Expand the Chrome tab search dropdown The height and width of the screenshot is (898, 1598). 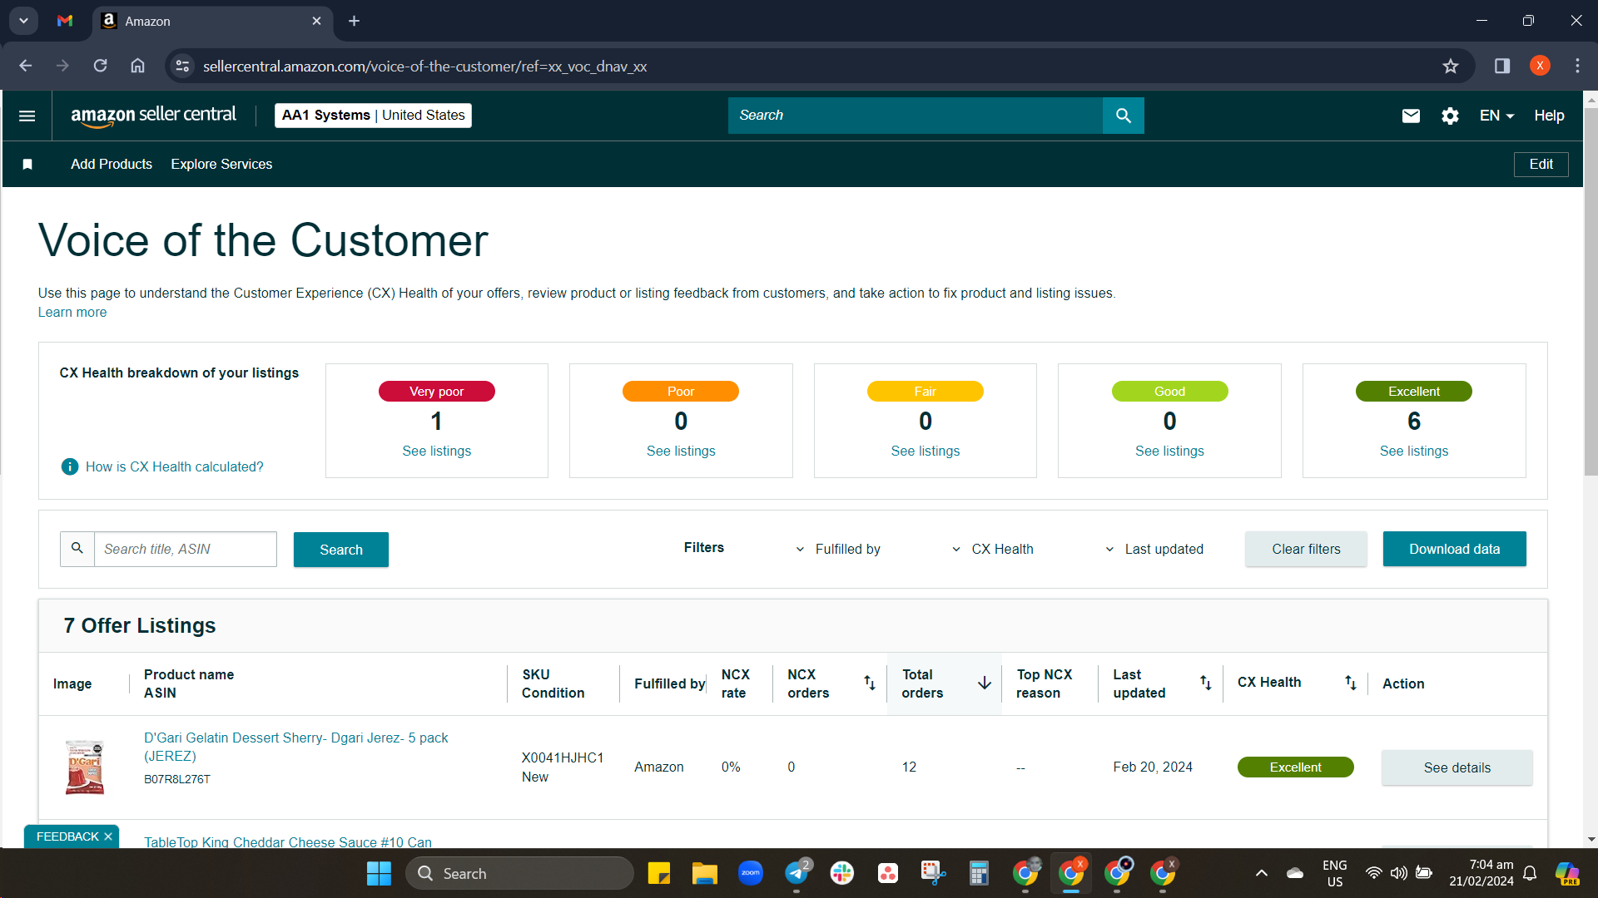click(23, 21)
